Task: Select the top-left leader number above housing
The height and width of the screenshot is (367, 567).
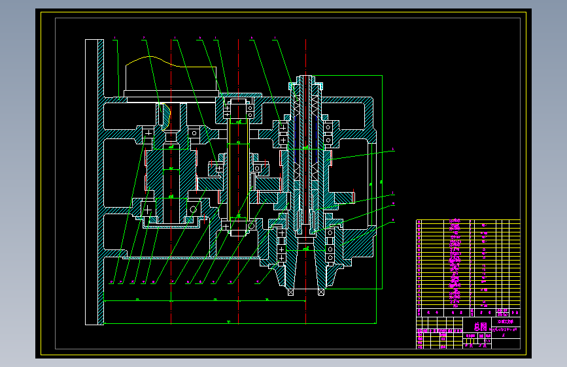Action: coord(114,38)
